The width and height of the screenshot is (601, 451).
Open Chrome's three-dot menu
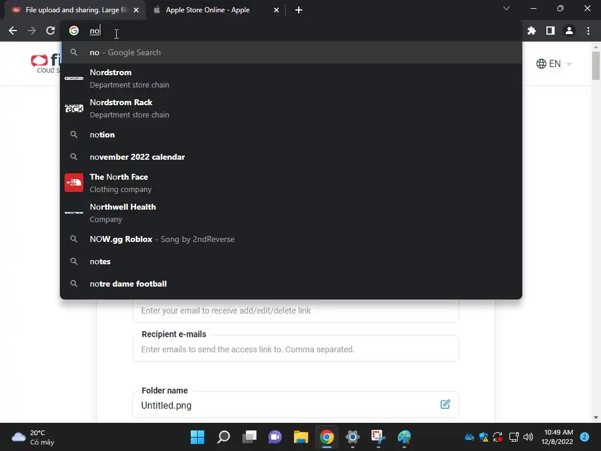tap(588, 31)
